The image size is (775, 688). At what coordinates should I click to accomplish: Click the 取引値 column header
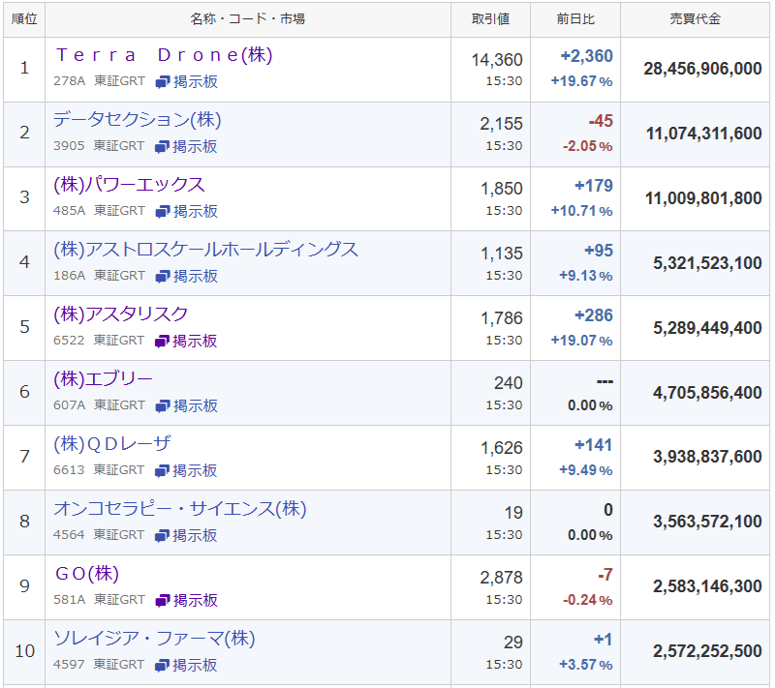(x=490, y=19)
